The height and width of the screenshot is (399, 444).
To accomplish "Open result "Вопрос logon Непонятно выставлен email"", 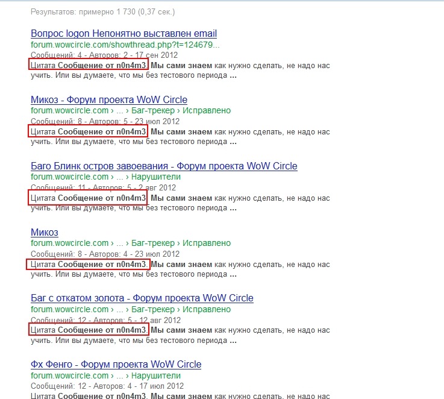I will click(x=124, y=33).
